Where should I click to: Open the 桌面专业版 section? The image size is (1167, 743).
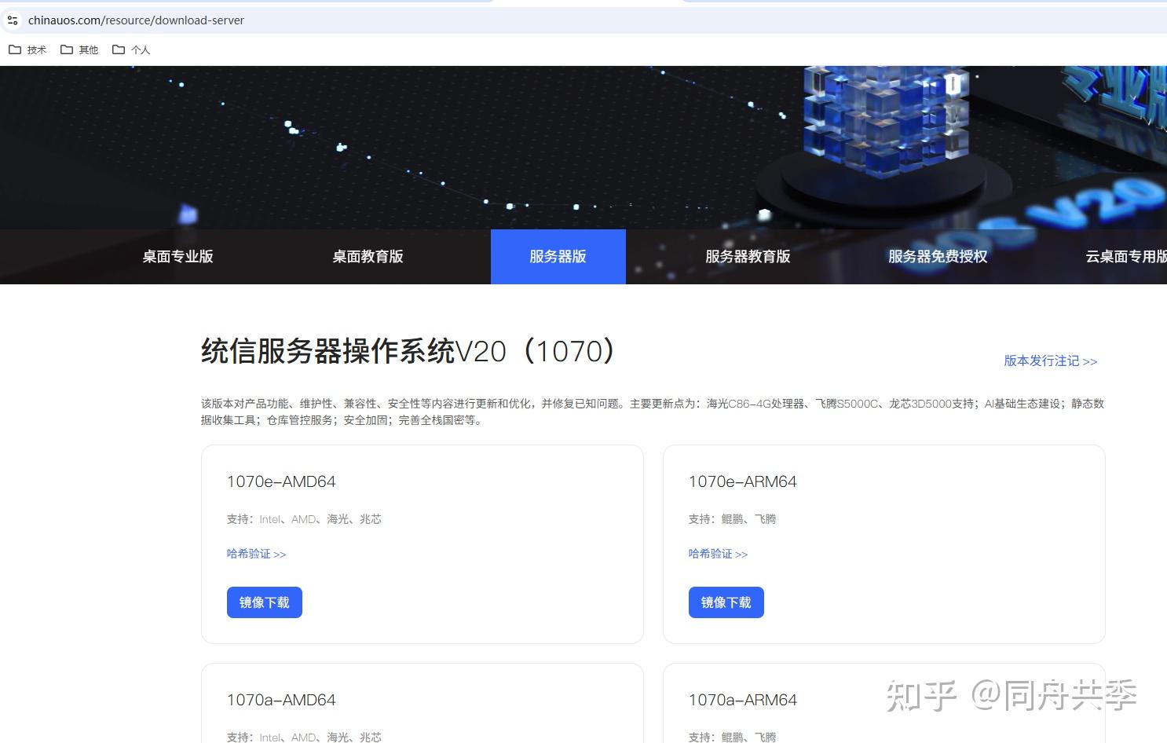pos(177,256)
